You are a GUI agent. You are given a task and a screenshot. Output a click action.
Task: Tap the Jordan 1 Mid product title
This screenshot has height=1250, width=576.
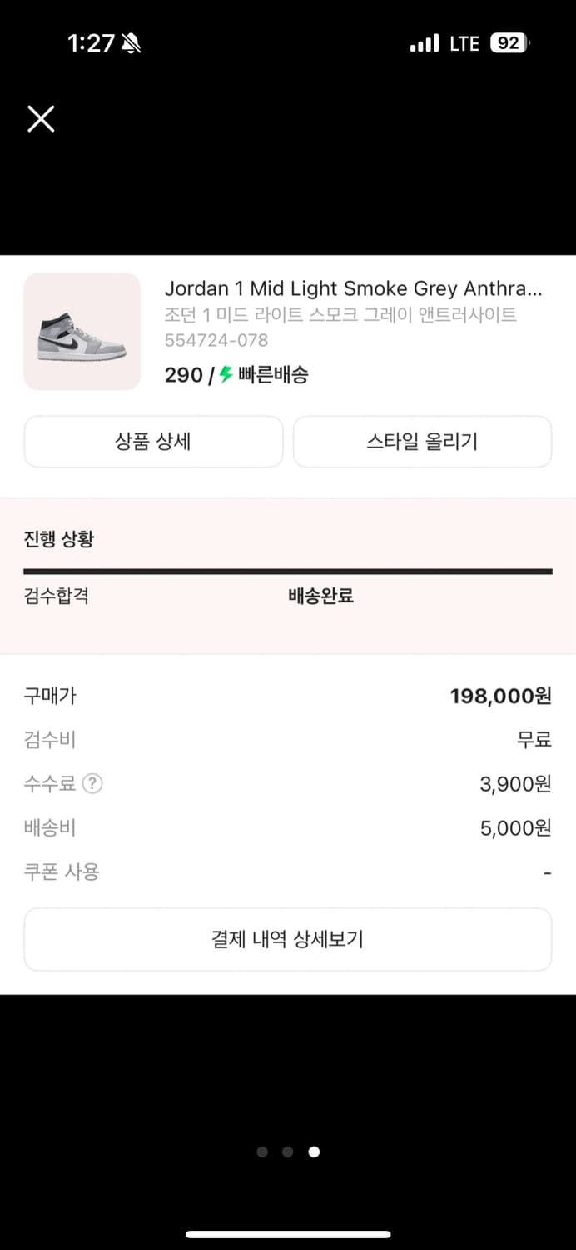click(x=353, y=287)
